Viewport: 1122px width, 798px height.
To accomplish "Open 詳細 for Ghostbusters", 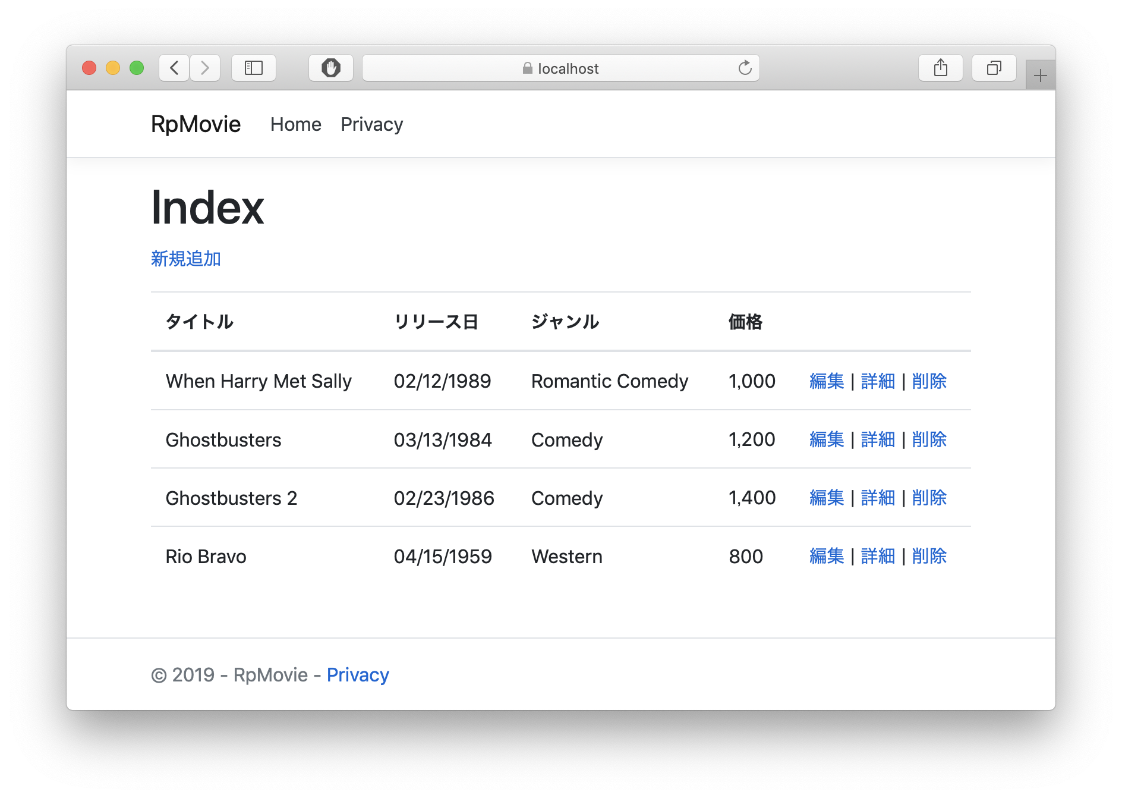I will pos(878,440).
